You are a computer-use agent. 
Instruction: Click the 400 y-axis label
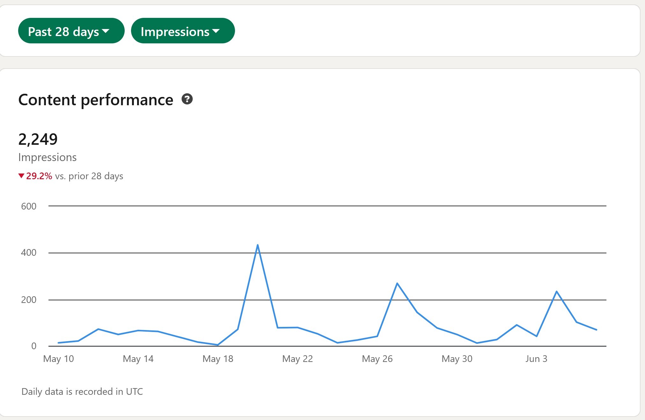click(x=29, y=253)
